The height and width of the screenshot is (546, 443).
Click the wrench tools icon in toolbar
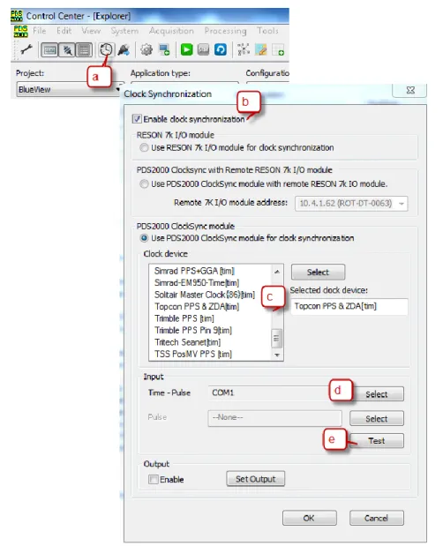coord(26,49)
